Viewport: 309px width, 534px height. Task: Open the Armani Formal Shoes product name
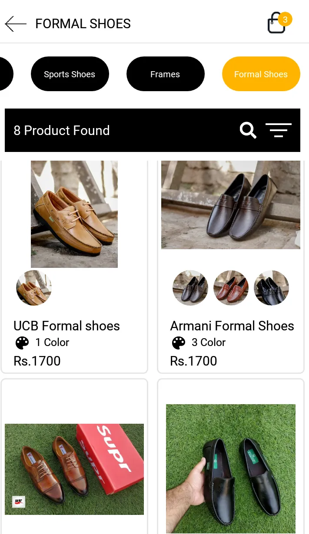[232, 326]
